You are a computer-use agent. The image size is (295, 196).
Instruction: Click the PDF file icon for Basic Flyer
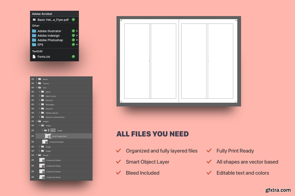pos(34,20)
